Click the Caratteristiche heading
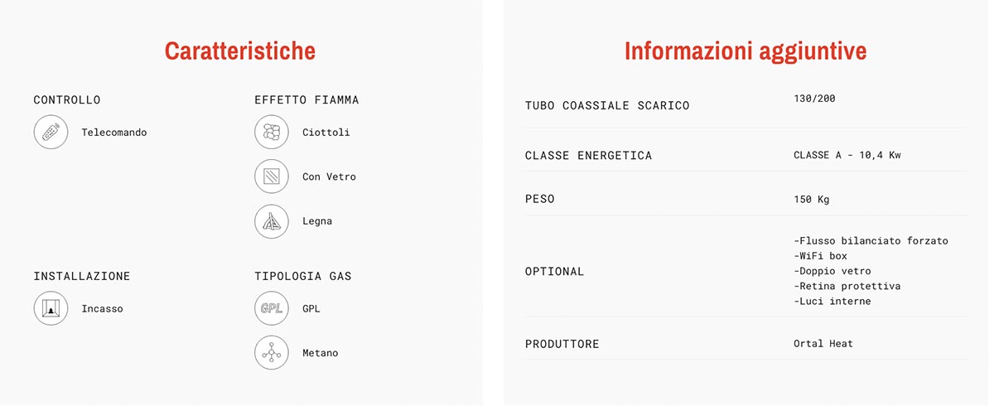Image resolution: width=994 pixels, height=411 pixels. 240,51
